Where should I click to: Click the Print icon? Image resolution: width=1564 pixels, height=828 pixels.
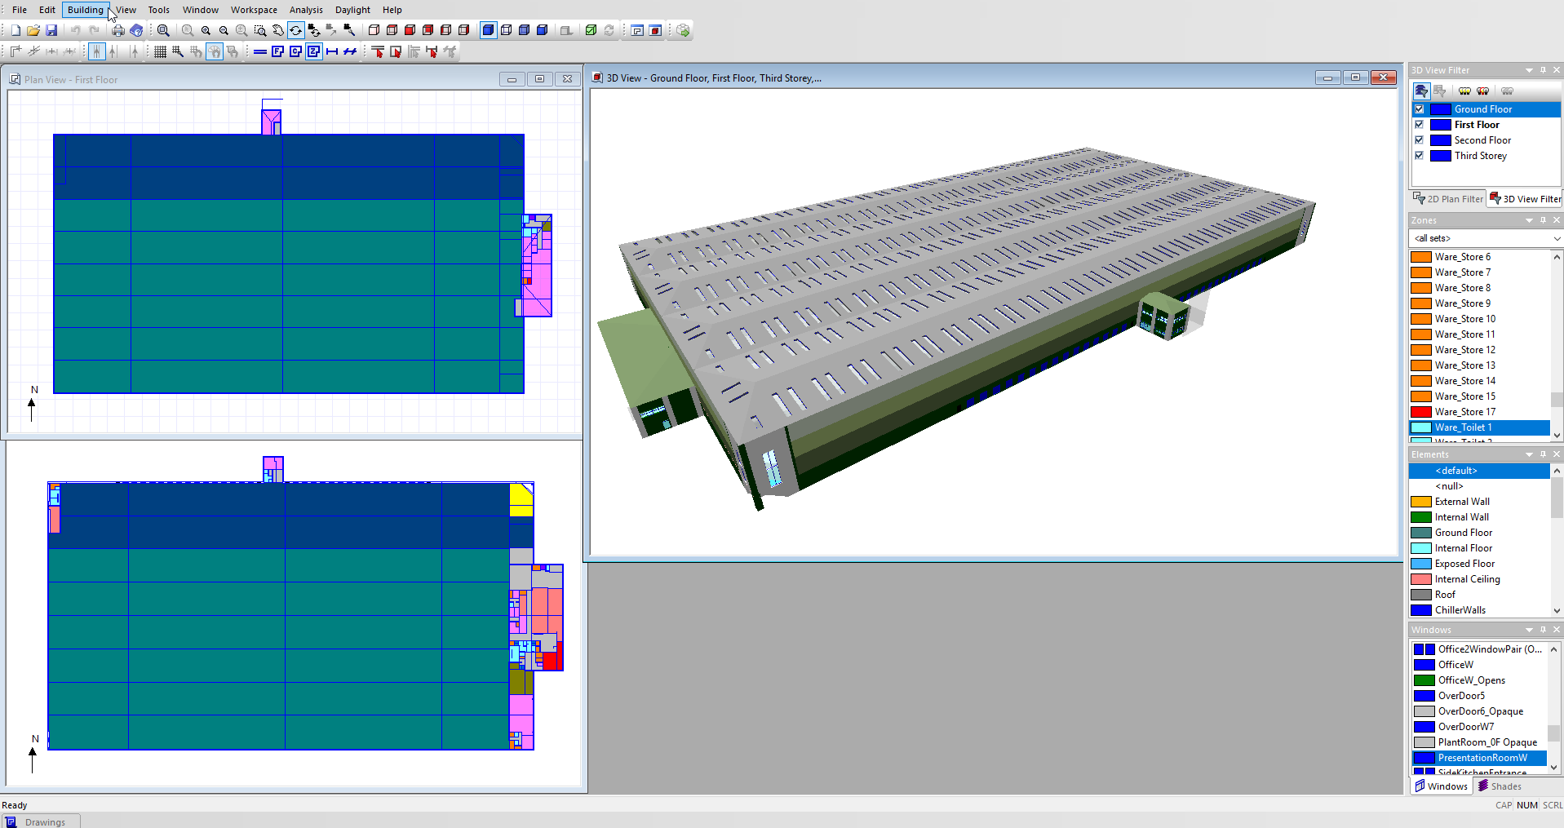(118, 30)
